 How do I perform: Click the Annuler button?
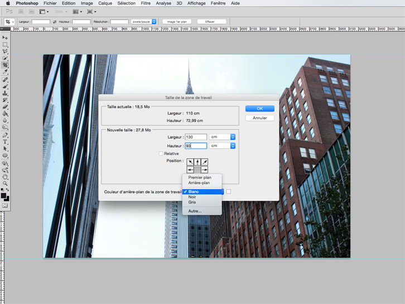(x=259, y=118)
